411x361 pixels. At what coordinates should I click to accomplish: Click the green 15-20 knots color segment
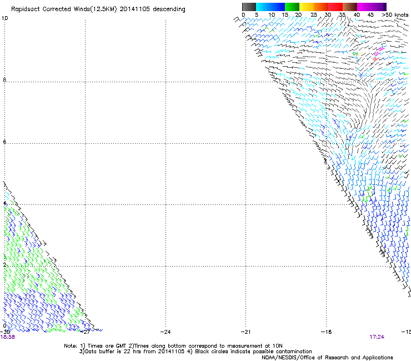tap(292, 7)
